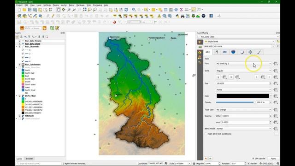Switch to the Layers tab
Screen dimensions: 295x166
tap(19, 159)
